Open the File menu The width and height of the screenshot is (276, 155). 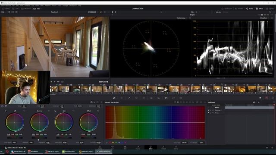pyautogui.click(x=13, y=6)
